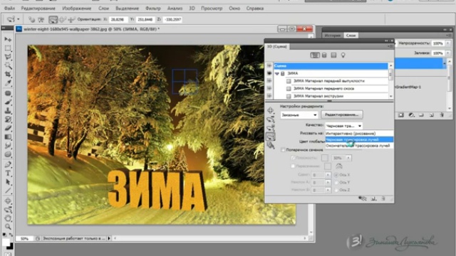Select the Quick Selection wand tool
The width and height of the screenshot is (456, 256).
tap(8, 65)
